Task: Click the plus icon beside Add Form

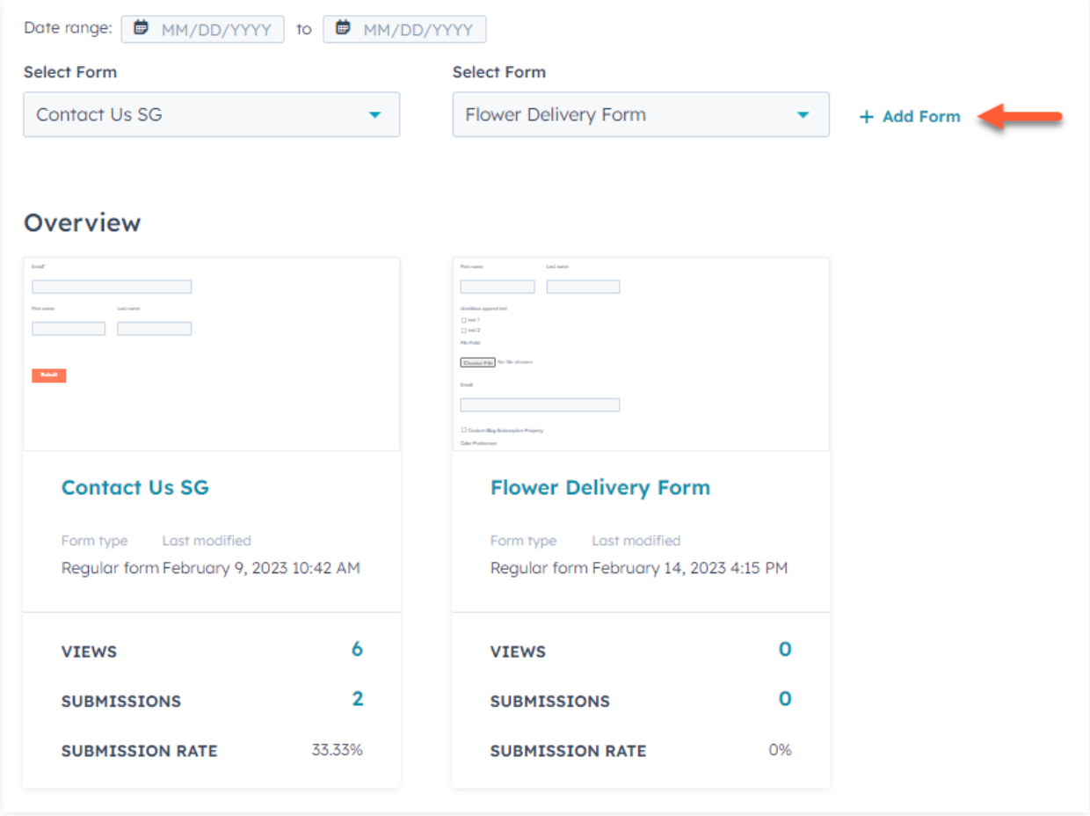Action: coord(867,117)
